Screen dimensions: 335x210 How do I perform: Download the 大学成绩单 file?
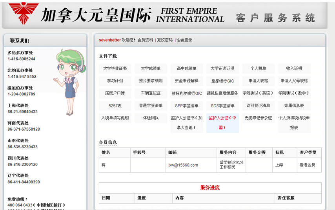pos(151,68)
